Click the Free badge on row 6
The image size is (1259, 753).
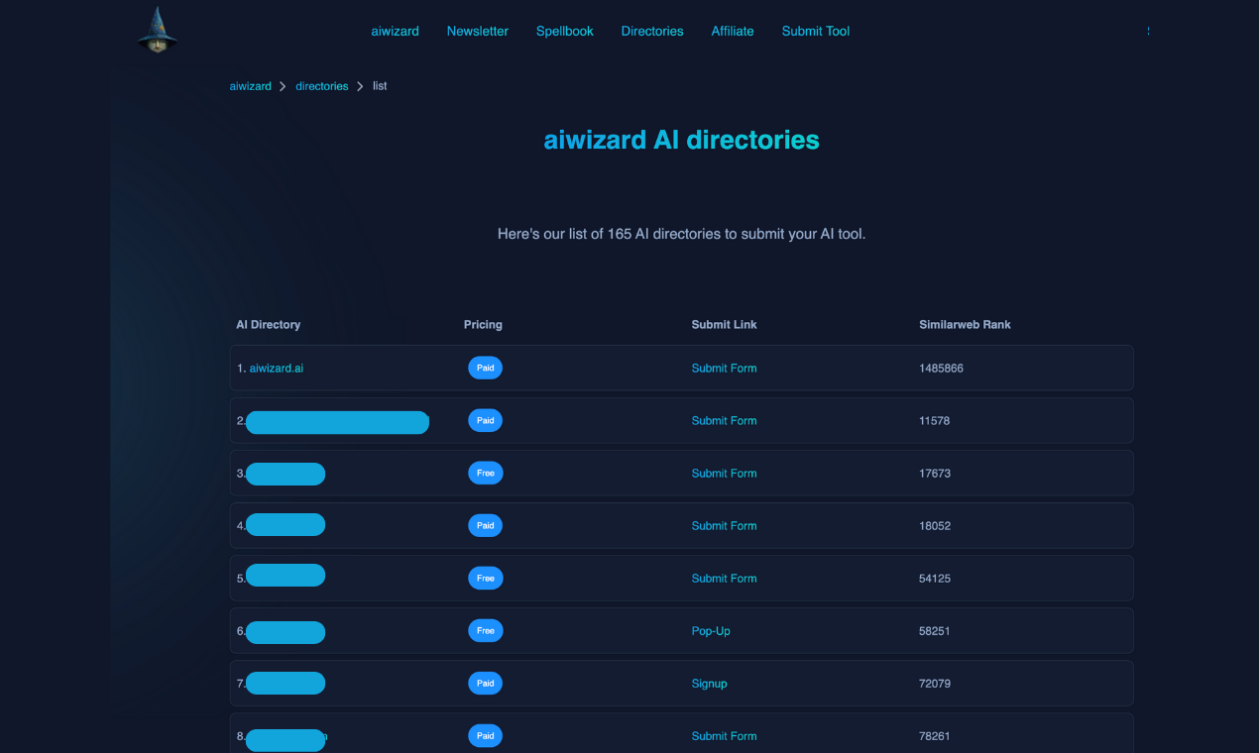point(485,630)
